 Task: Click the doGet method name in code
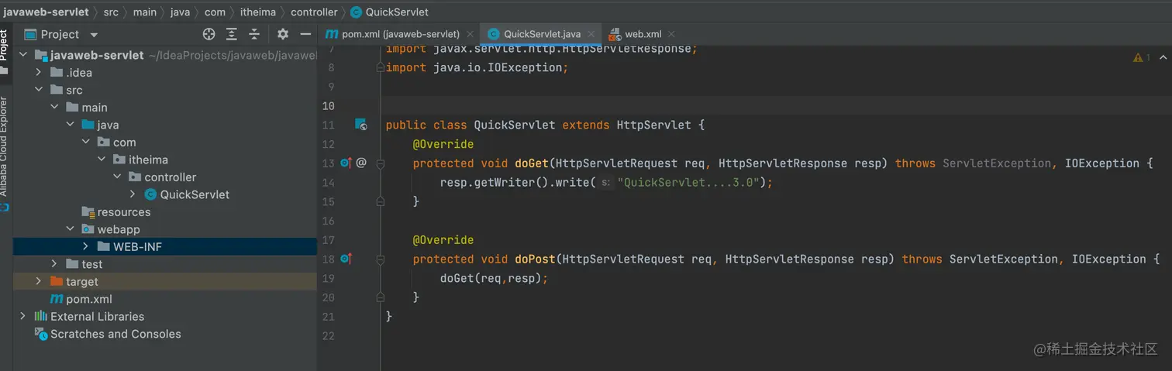(532, 163)
